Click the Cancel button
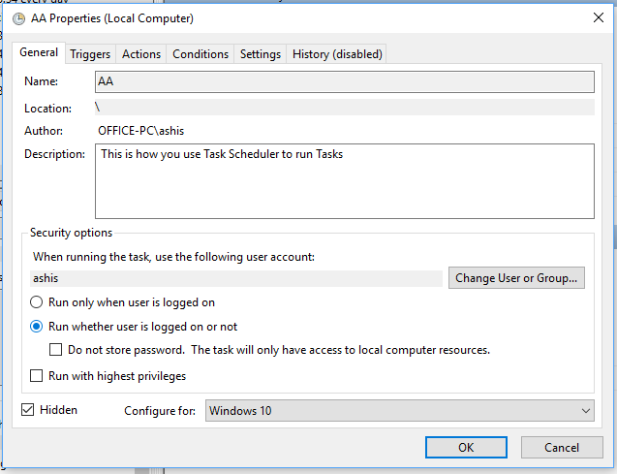Screen dimensions: 617x474 (561, 448)
